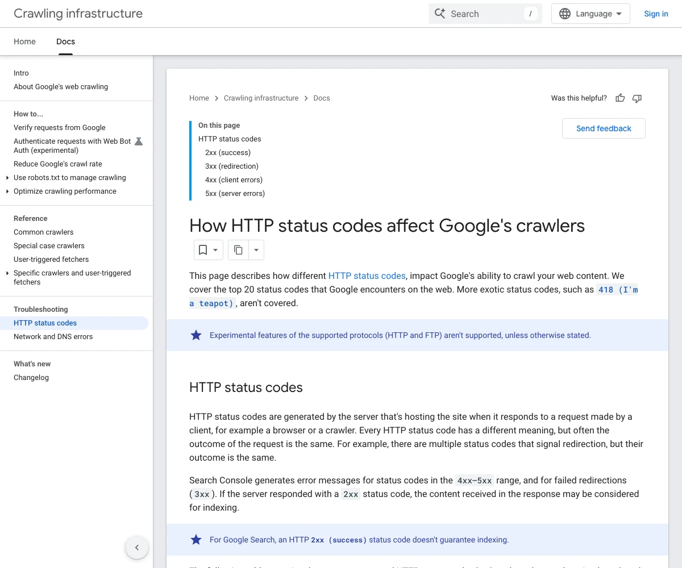Click the thumbs down not helpful icon
682x568 pixels.
pos(637,98)
